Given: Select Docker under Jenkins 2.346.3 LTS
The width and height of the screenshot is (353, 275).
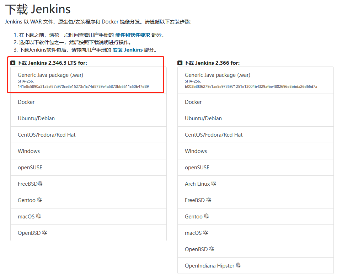Looking at the screenshot, I should 89,102.
